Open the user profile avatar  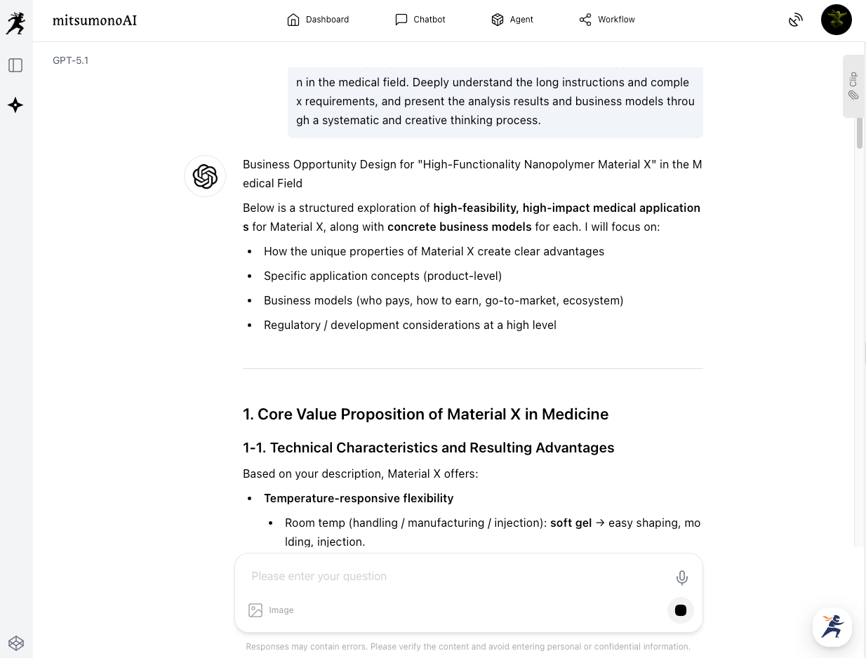click(x=836, y=20)
